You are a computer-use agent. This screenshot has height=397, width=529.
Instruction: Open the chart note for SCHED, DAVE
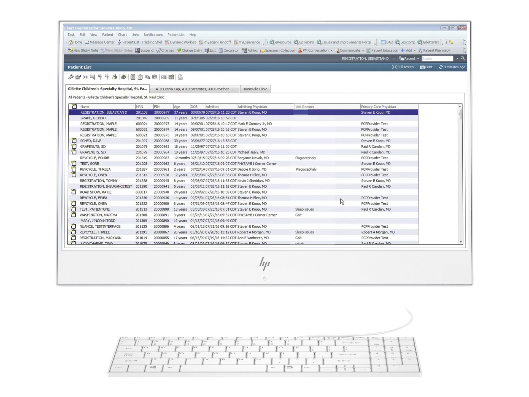pyautogui.click(x=74, y=141)
